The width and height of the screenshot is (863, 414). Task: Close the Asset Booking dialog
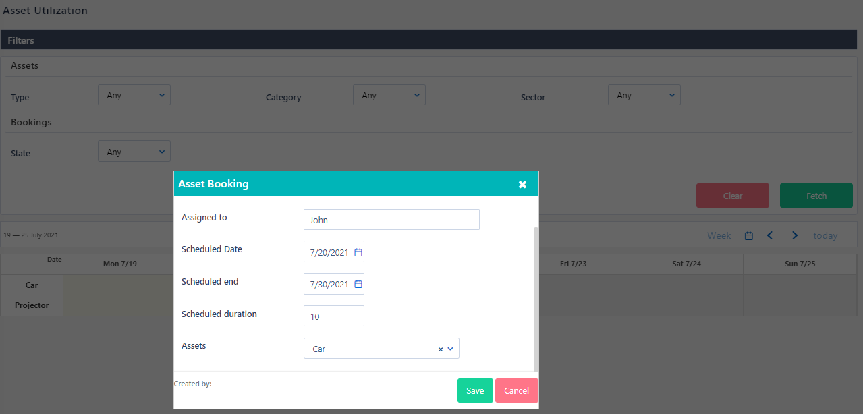[x=522, y=183]
